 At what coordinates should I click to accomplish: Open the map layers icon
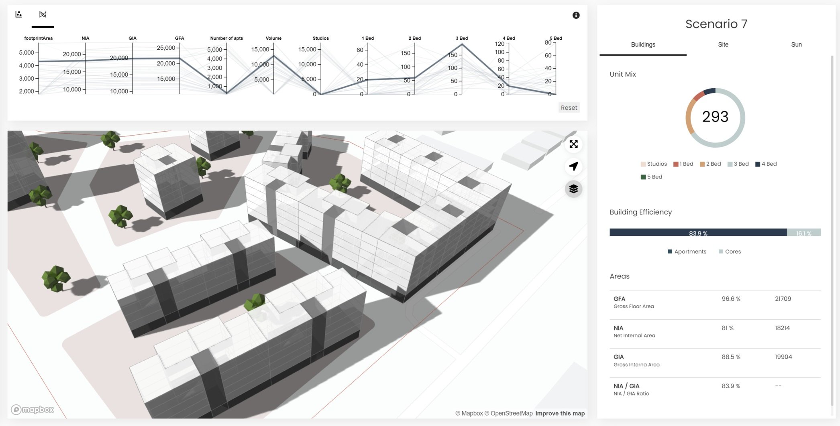(x=574, y=189)
